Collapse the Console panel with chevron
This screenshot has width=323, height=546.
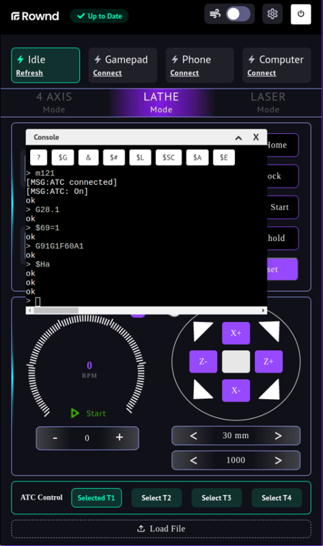coord(238,138)
